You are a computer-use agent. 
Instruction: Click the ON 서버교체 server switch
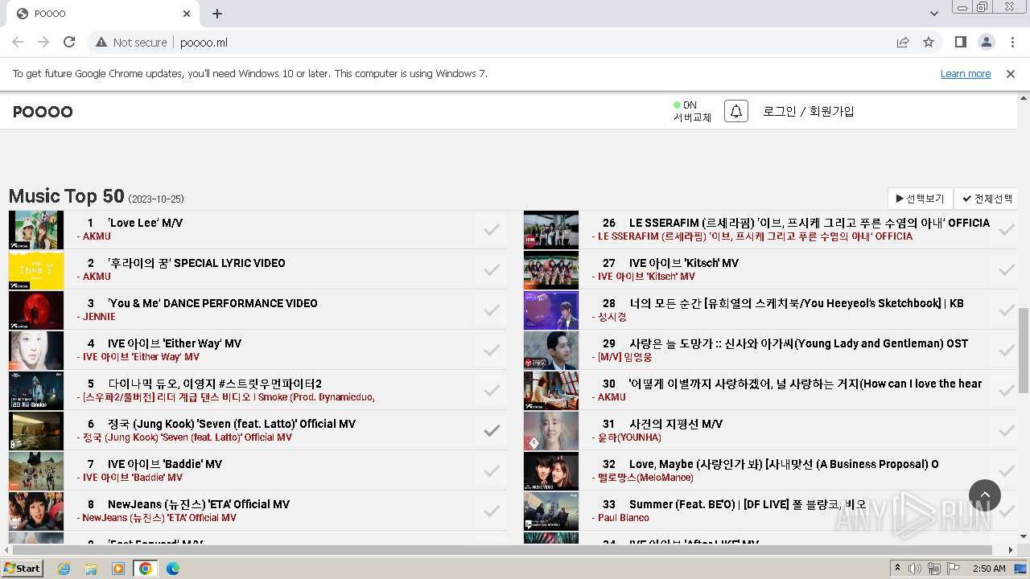[x=692, y=111]
